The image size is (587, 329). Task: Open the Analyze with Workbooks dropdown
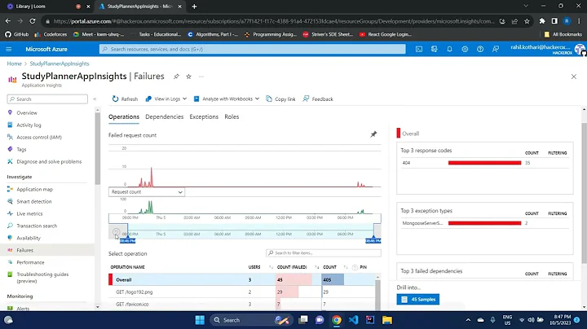click(226, 99)
